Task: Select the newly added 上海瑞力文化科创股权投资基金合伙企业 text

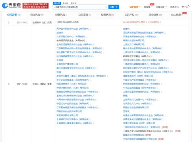Action: click(148, 131)
